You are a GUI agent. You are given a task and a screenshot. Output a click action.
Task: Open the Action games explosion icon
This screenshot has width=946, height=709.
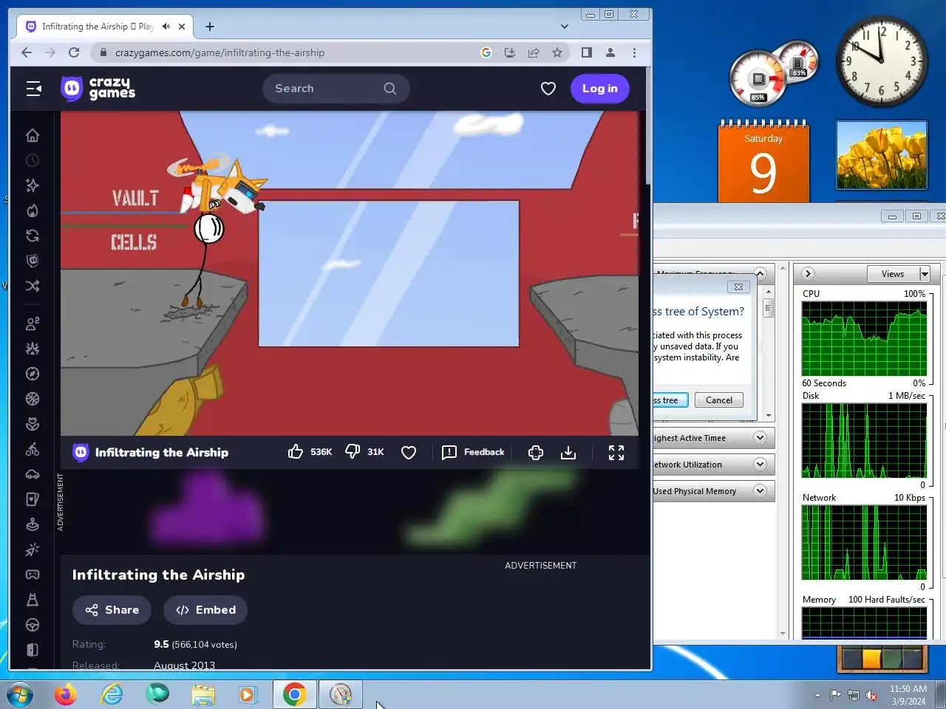pos(33,349)
